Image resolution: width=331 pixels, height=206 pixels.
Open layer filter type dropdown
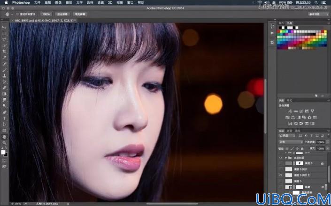tap(287, 136)
